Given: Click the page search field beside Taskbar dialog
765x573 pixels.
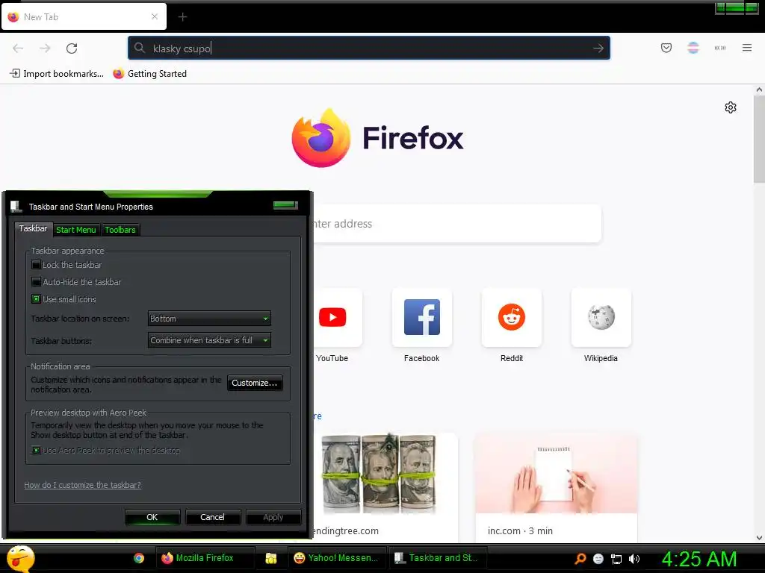Looking at the screenshot, I should pos(456,224).
